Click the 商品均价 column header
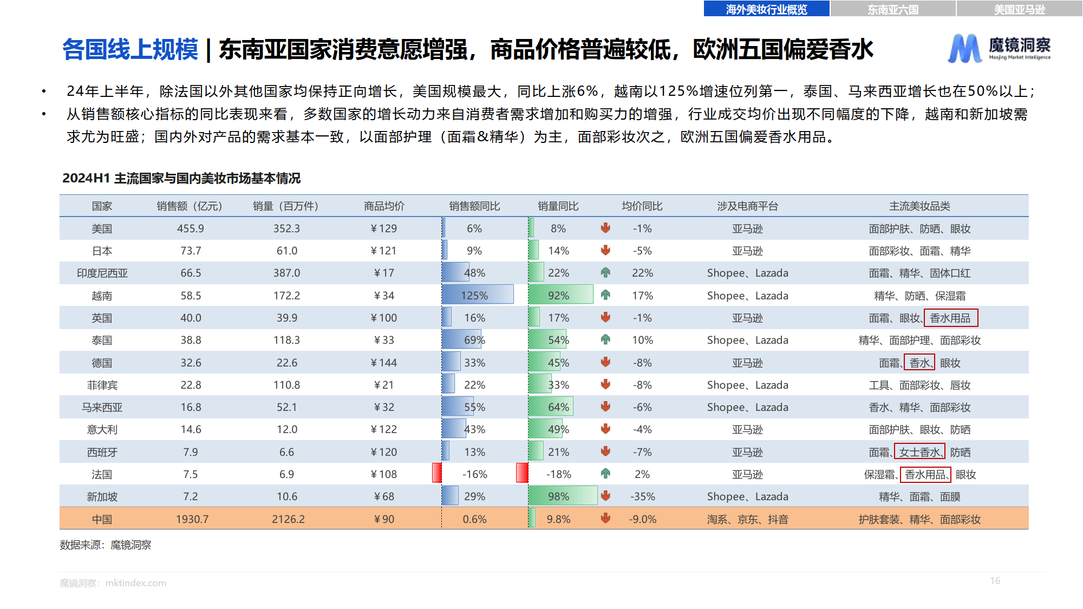 (x=384, y=206)
